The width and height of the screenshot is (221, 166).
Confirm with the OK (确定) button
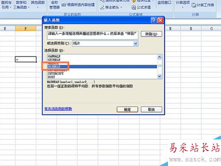pos(127,109)
